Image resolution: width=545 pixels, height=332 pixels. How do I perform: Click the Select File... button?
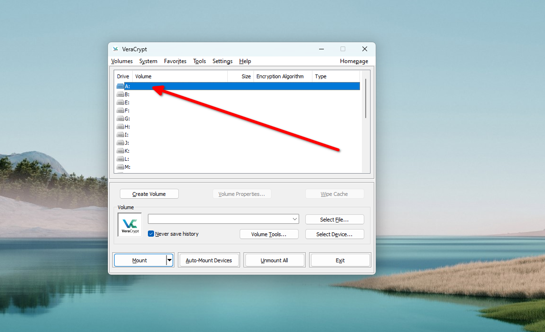334,220
